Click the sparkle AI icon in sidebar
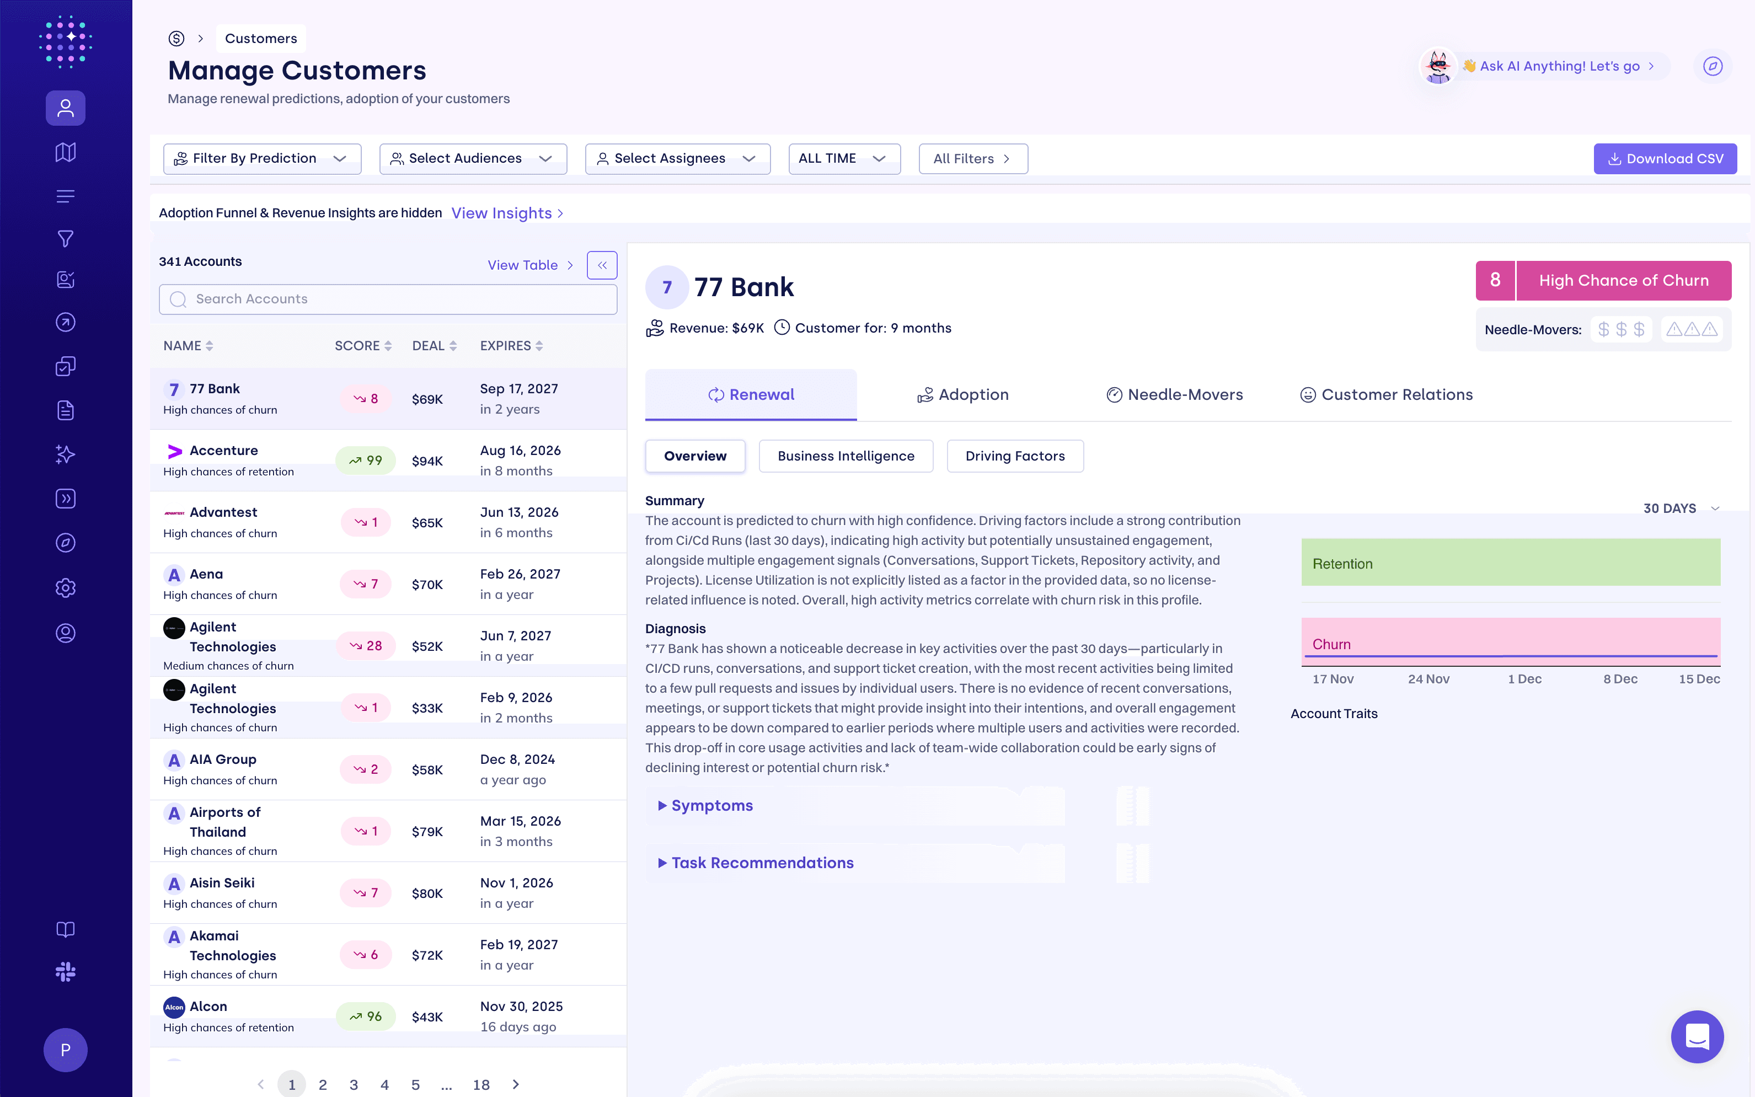The width and height of the screenshot is (1755, 1097). click(x=65, y=455)
